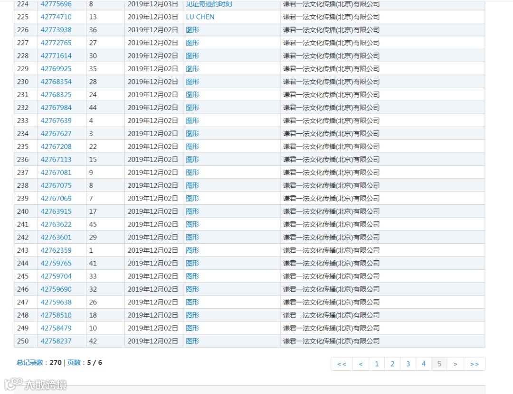The height and width of the screenshot is (394, 513).
Task: Open registration number 42767627
Action: coord(56,134)
